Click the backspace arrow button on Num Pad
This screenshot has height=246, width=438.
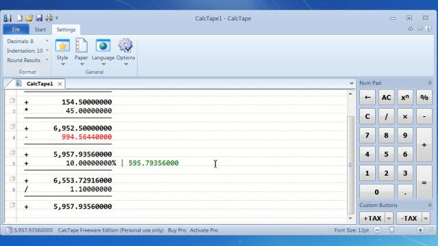tap(368, 97)
